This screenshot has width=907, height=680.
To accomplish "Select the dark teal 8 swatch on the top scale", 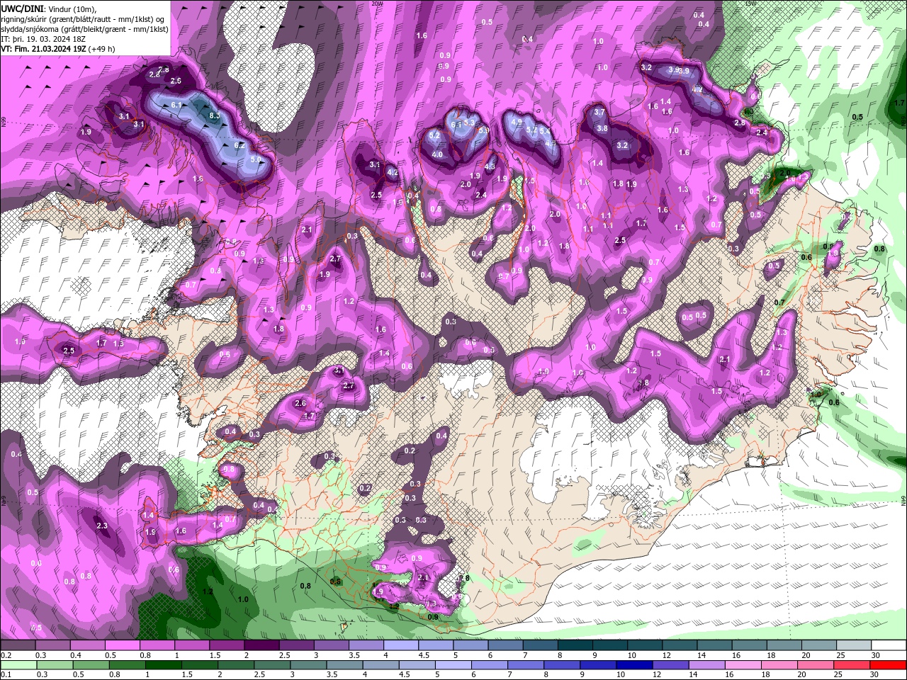I will [x=575, y=645].
